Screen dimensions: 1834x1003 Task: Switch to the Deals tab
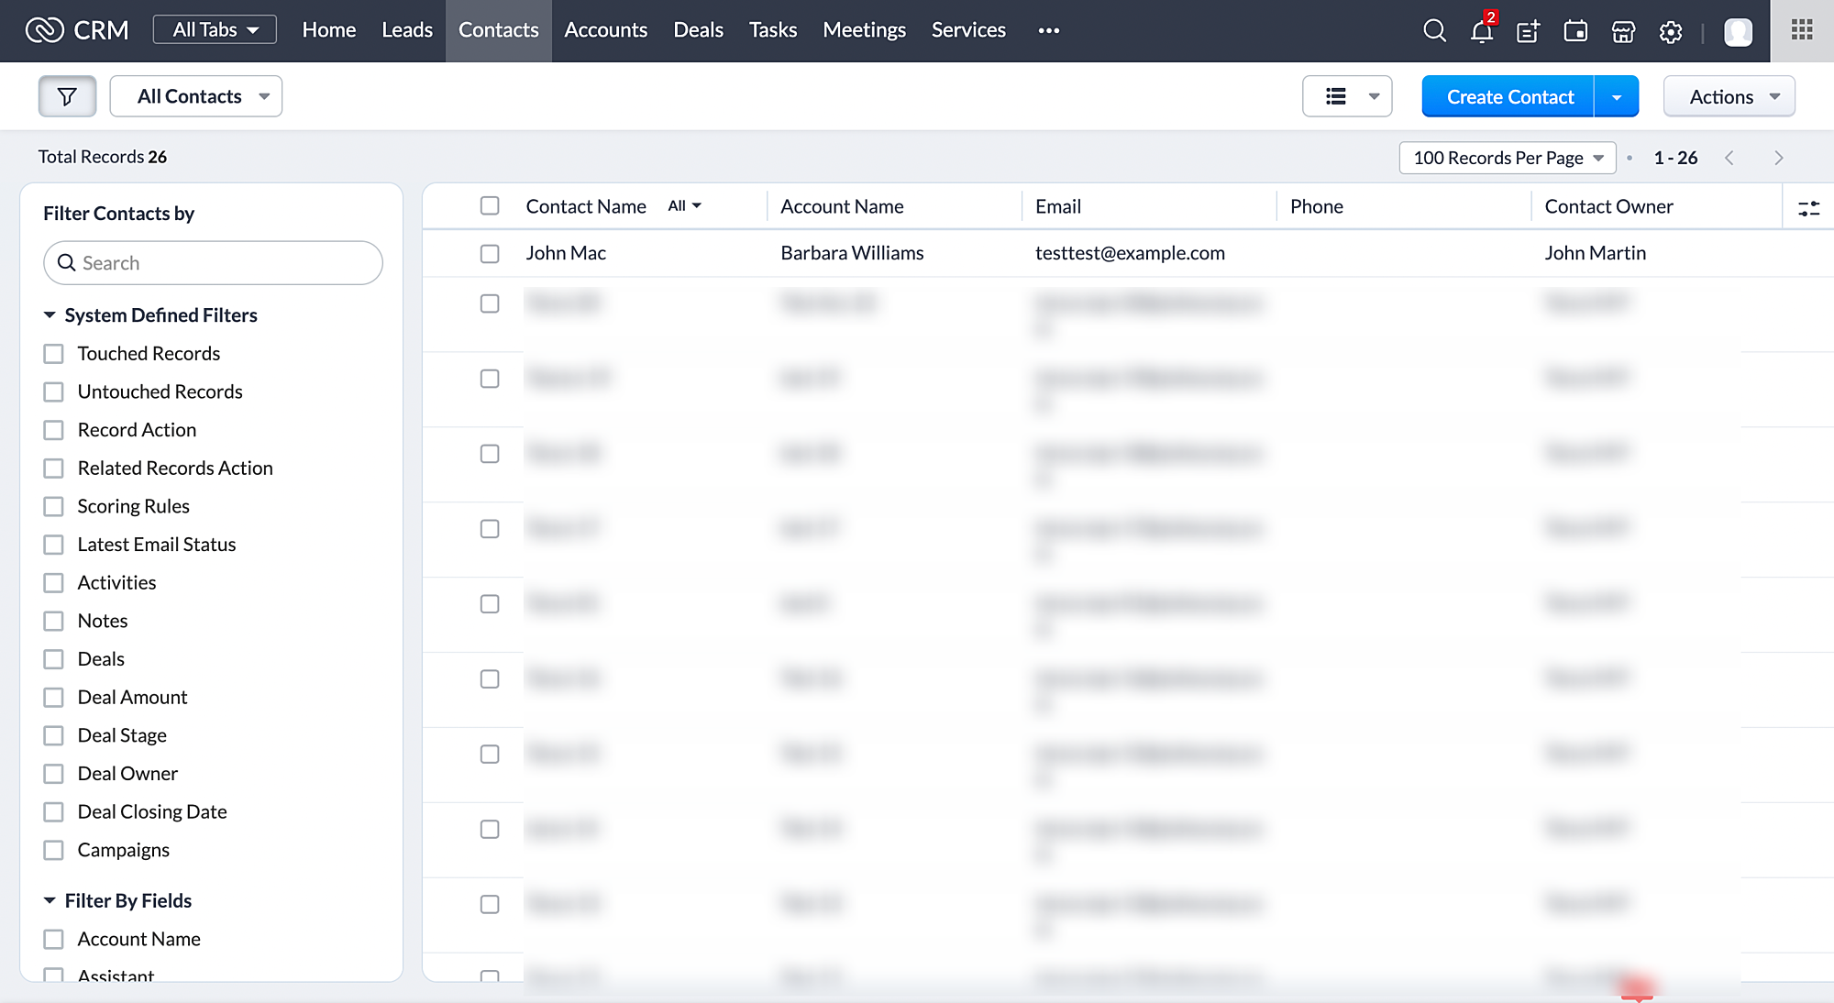coord(698,30)
